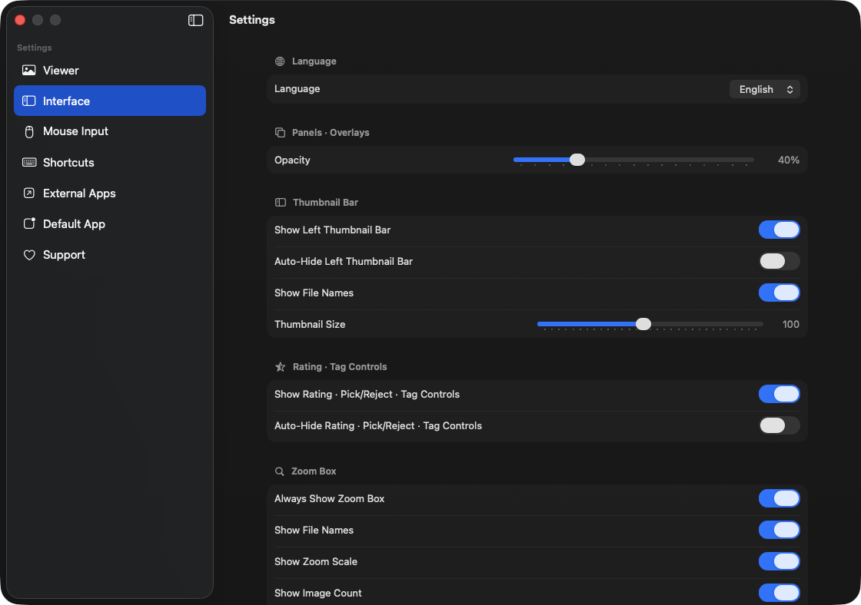The image size is (861, 605).
Task: Click the External Apps arrow icon
Action: [x=29, y=193]
